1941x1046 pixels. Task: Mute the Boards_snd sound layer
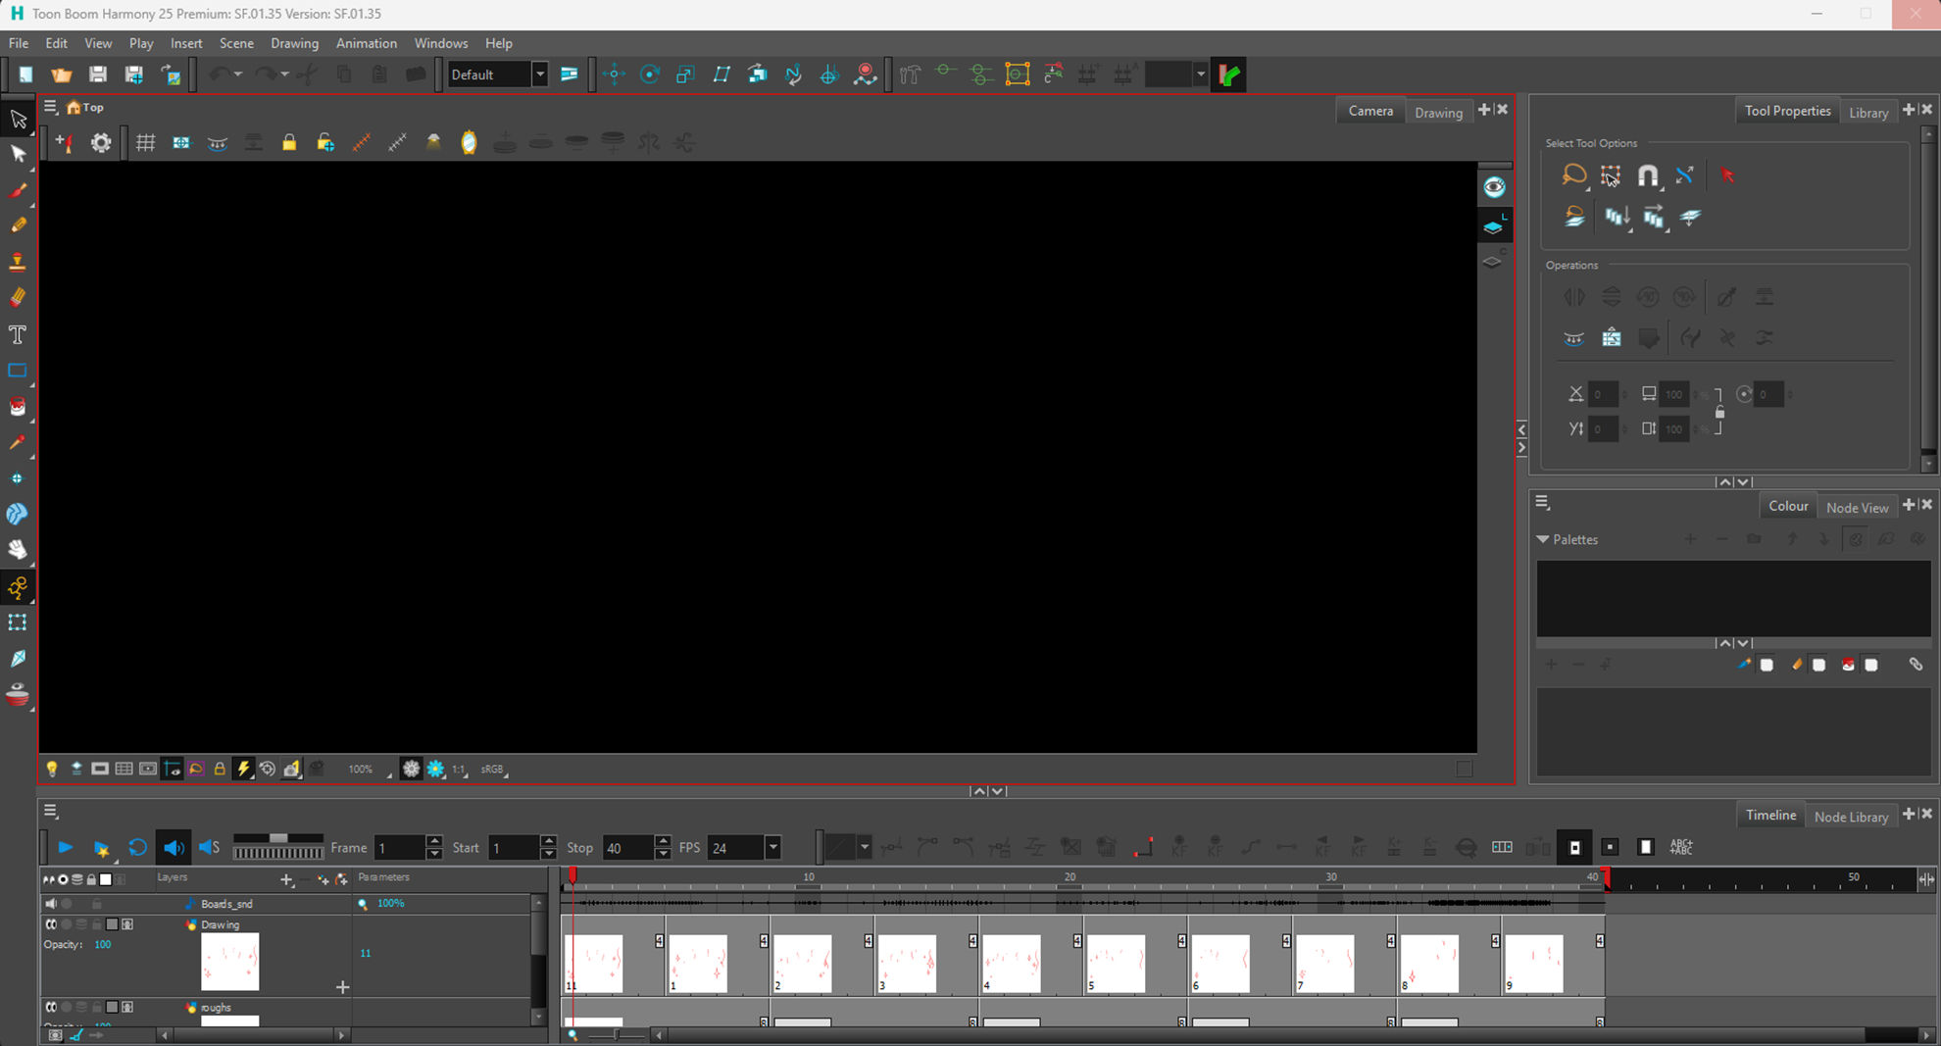(x=51, y=904)
